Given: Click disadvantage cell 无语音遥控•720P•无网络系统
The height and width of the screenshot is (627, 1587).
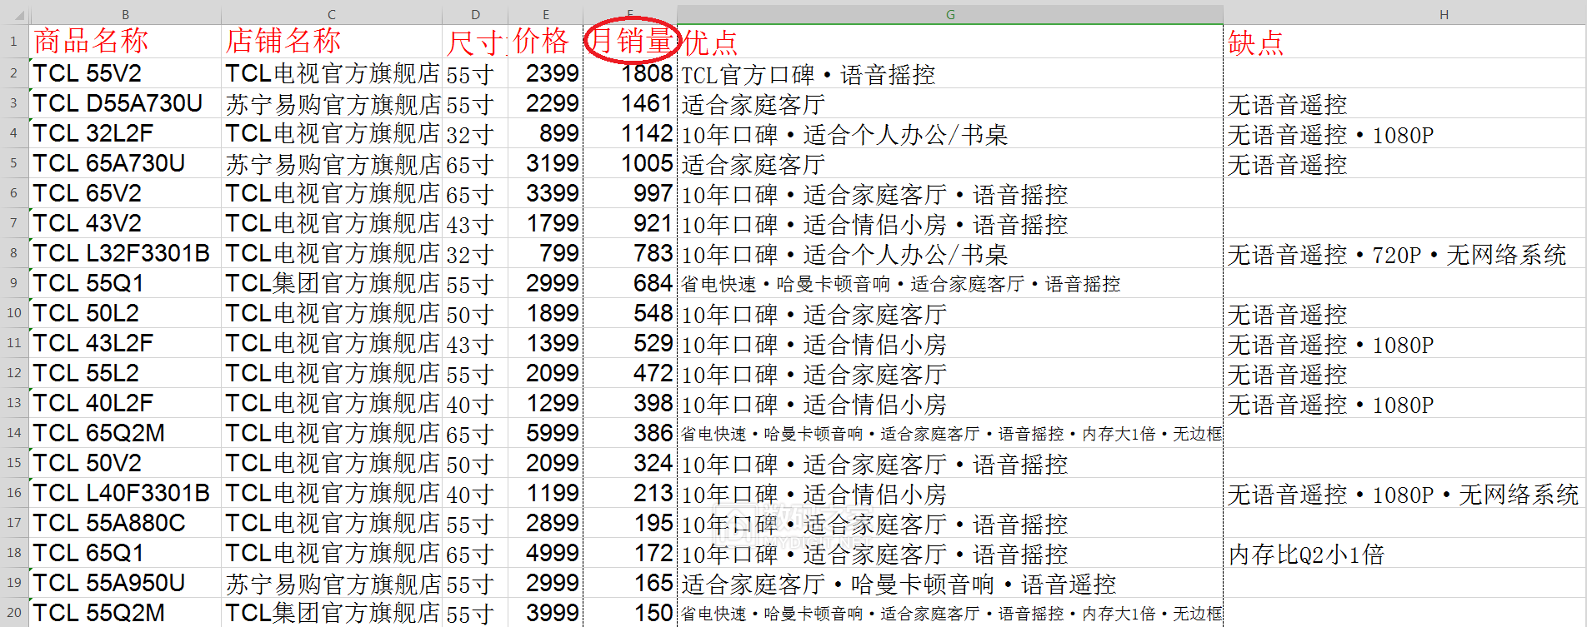Looking at the screenshot, I should [1405, 253].
